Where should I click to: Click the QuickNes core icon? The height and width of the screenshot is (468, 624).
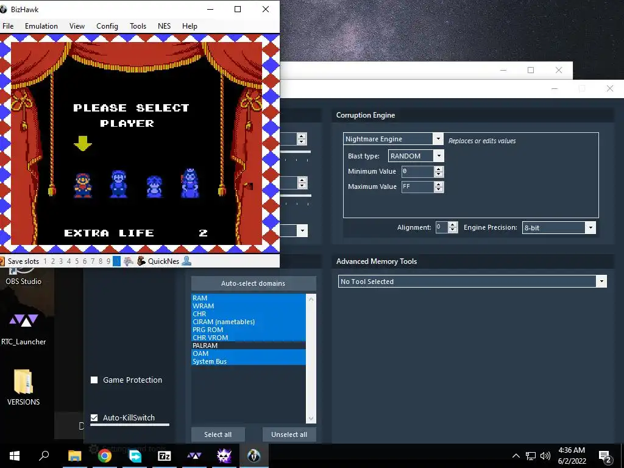(141, 261)
